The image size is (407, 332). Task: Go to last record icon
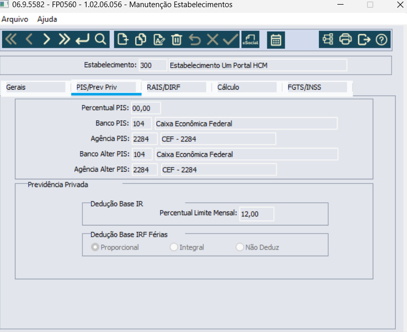pos(64,39)
